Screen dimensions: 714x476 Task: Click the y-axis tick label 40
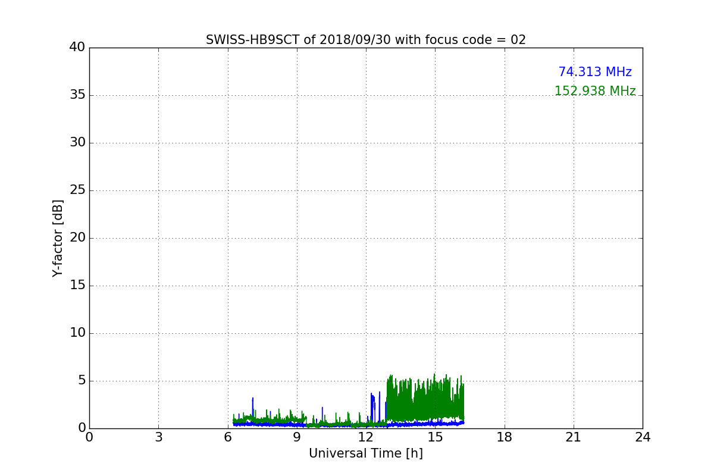(x=77, y=48)
